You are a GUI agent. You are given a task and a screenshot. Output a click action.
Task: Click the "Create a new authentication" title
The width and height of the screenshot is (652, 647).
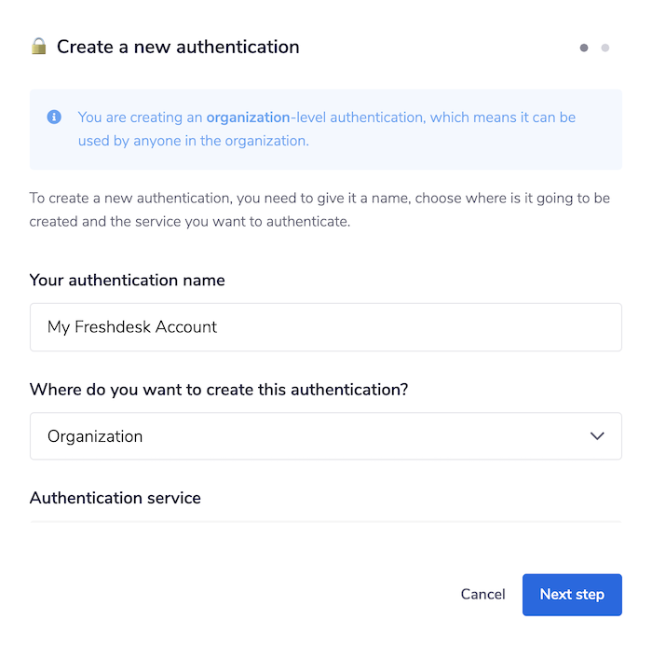coord(178,47)
